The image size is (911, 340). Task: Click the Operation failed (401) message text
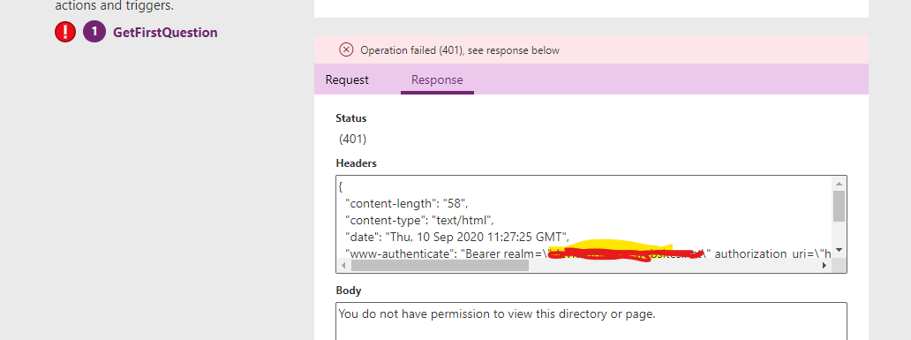460,50
